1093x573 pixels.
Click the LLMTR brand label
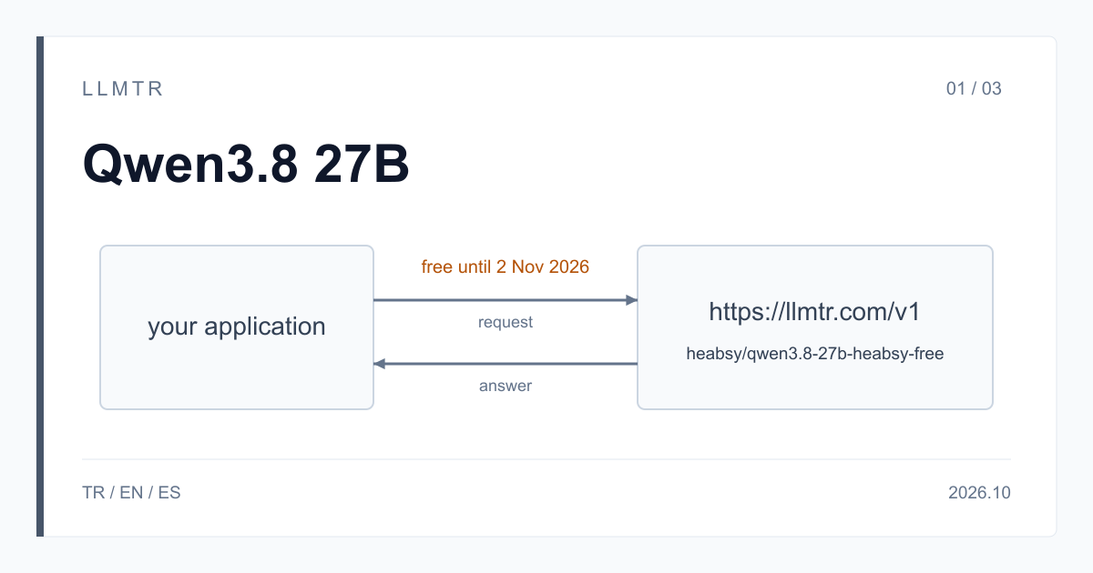pyautogui.click(x=123, y=89)
